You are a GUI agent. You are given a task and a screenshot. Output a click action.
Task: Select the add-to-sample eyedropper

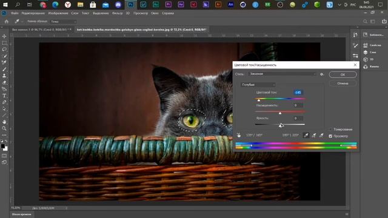point(314,135)
